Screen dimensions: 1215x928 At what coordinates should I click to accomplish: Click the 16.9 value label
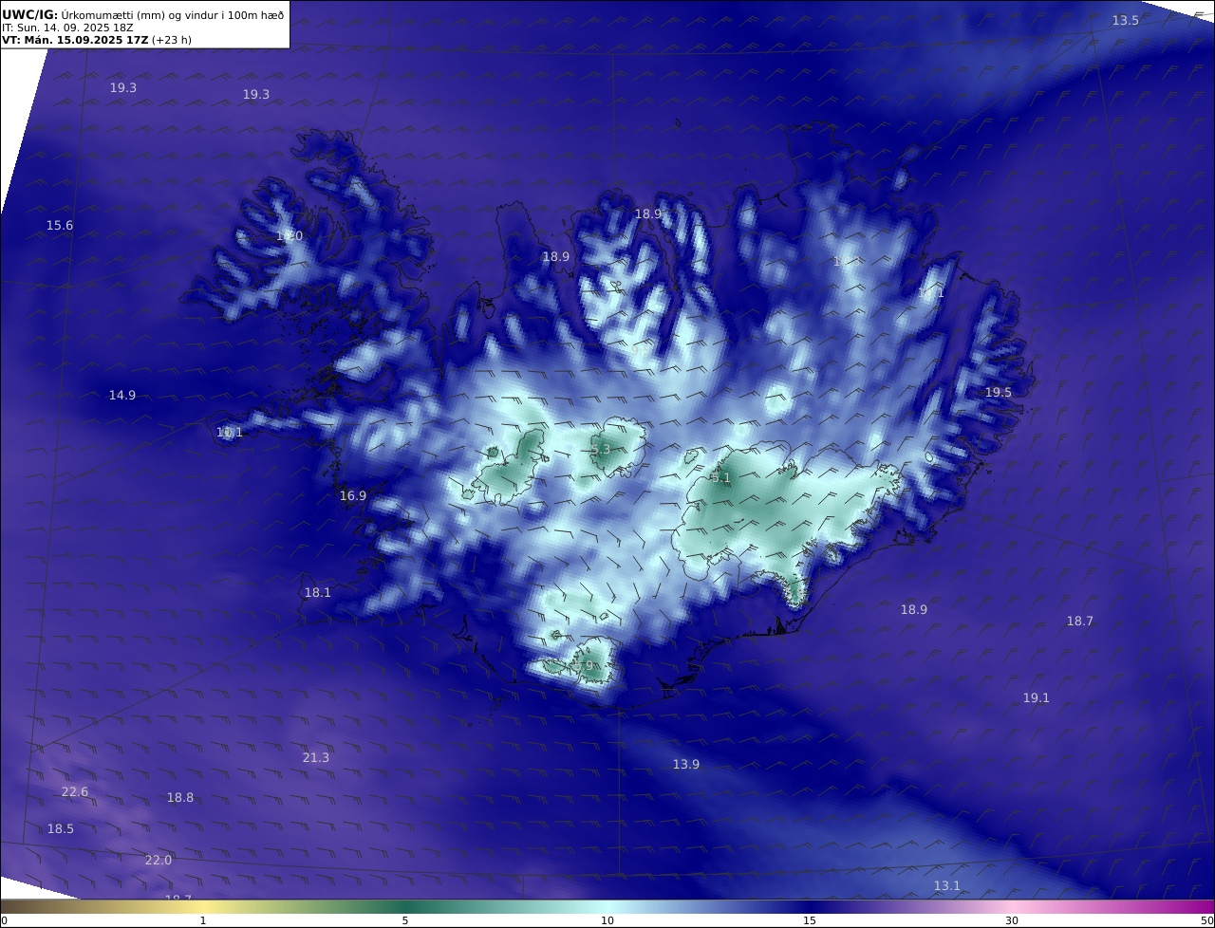point(353,496)
